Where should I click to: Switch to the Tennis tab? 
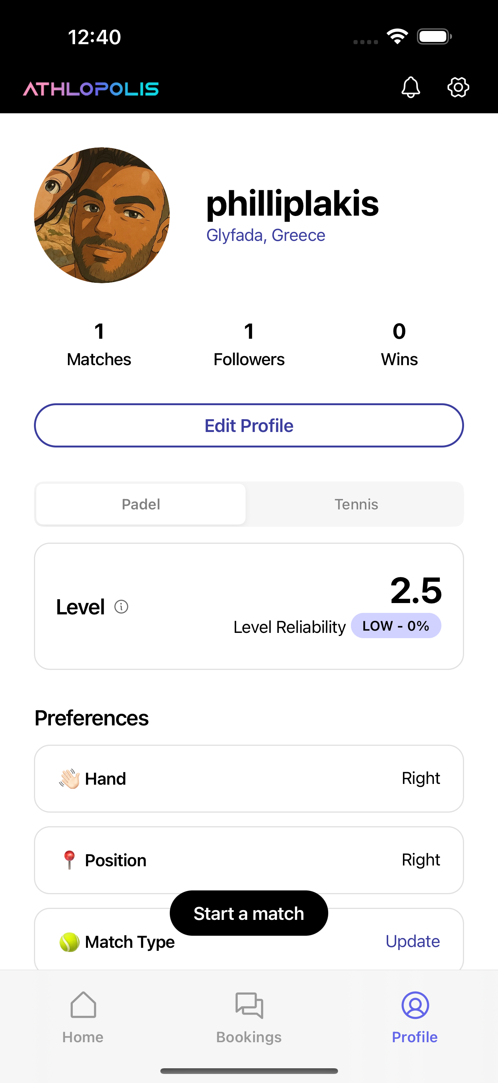point(356,504)
